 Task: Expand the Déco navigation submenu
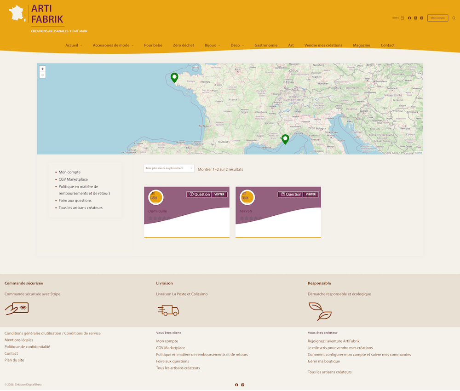tap(237, 45)
